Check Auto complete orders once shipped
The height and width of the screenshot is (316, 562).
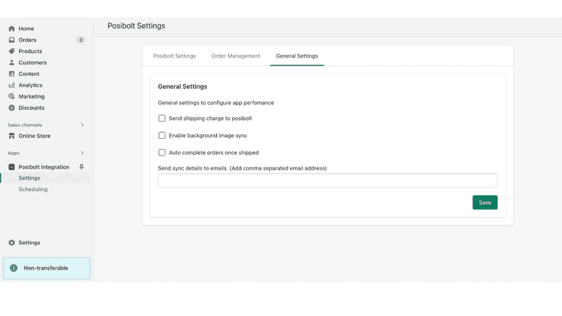162,153
